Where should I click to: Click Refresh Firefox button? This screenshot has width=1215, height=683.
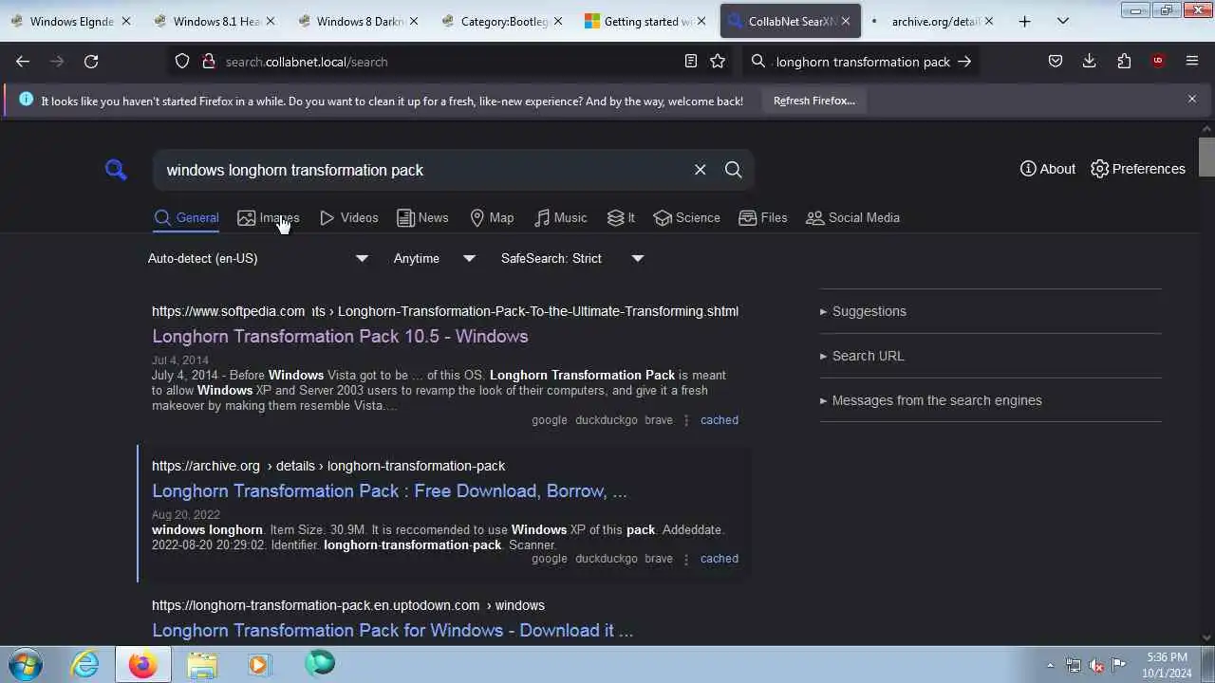click(x=814, y=101)
